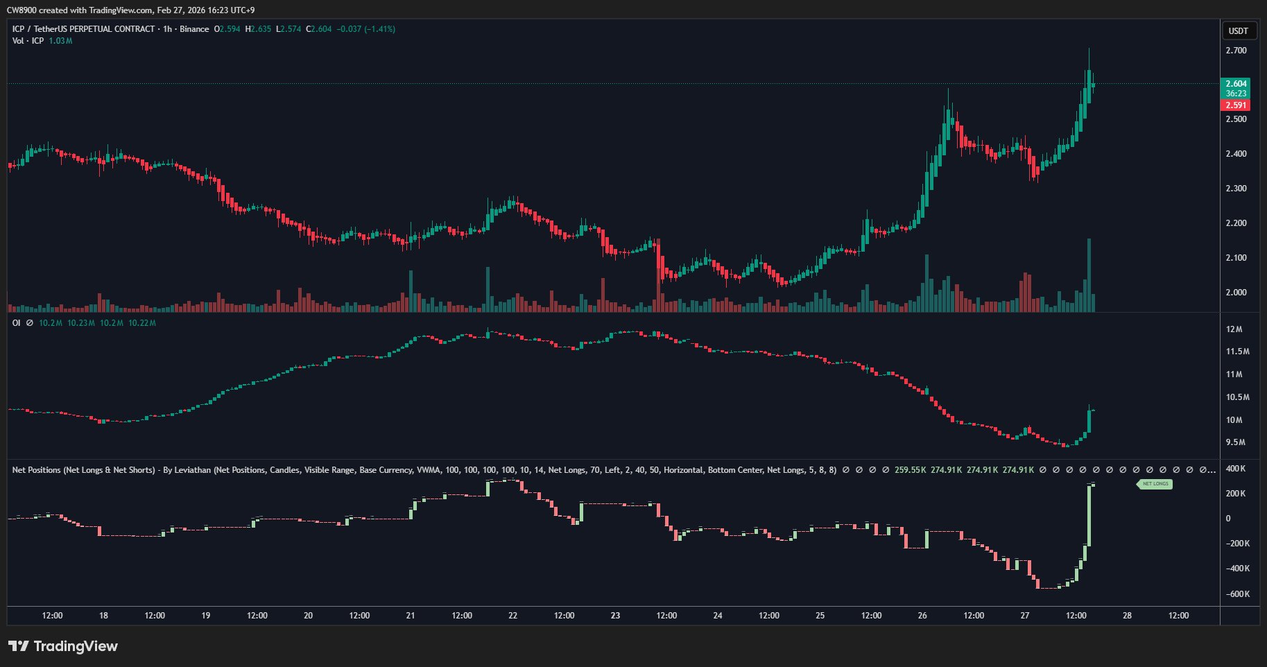Click the open value O2.594
Viewport: 1267px width, 667px height.
227,29
